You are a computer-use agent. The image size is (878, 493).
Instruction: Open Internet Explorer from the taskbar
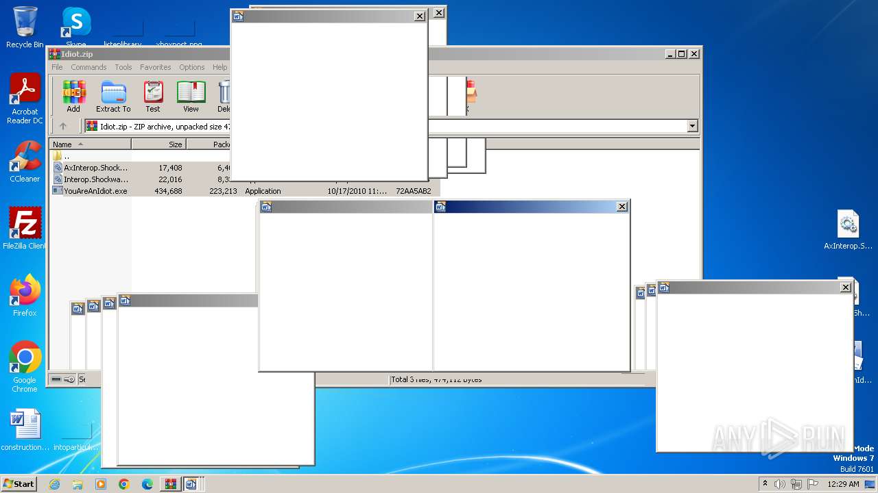[54, 484]
